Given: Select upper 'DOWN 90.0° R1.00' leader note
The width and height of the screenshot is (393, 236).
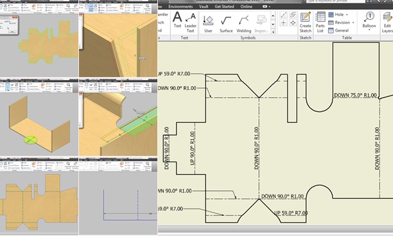Looking at the screenshot, I should [177, 88].
